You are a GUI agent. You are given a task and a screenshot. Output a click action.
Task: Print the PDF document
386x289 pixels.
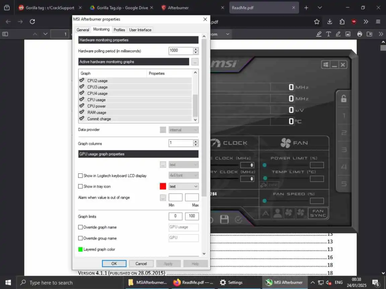click(360, 34)
